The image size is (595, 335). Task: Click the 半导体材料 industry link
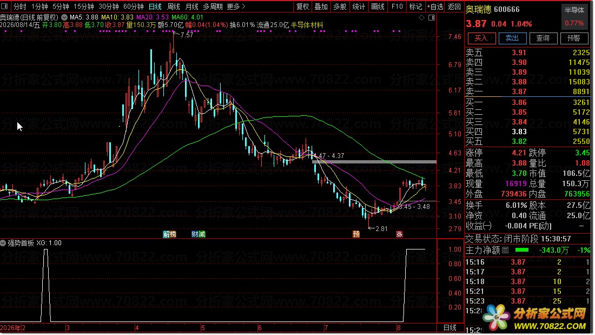click(x=307, y=25)
